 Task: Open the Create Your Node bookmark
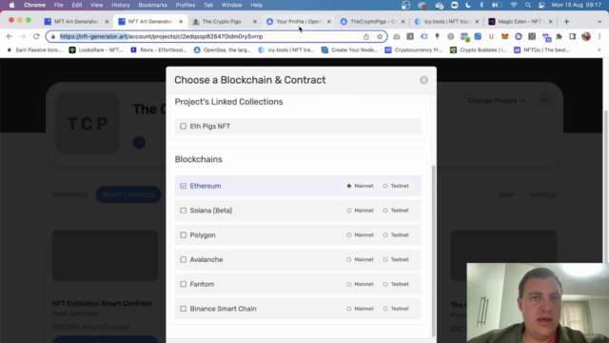pyautogui.click(x=349, y=50)
